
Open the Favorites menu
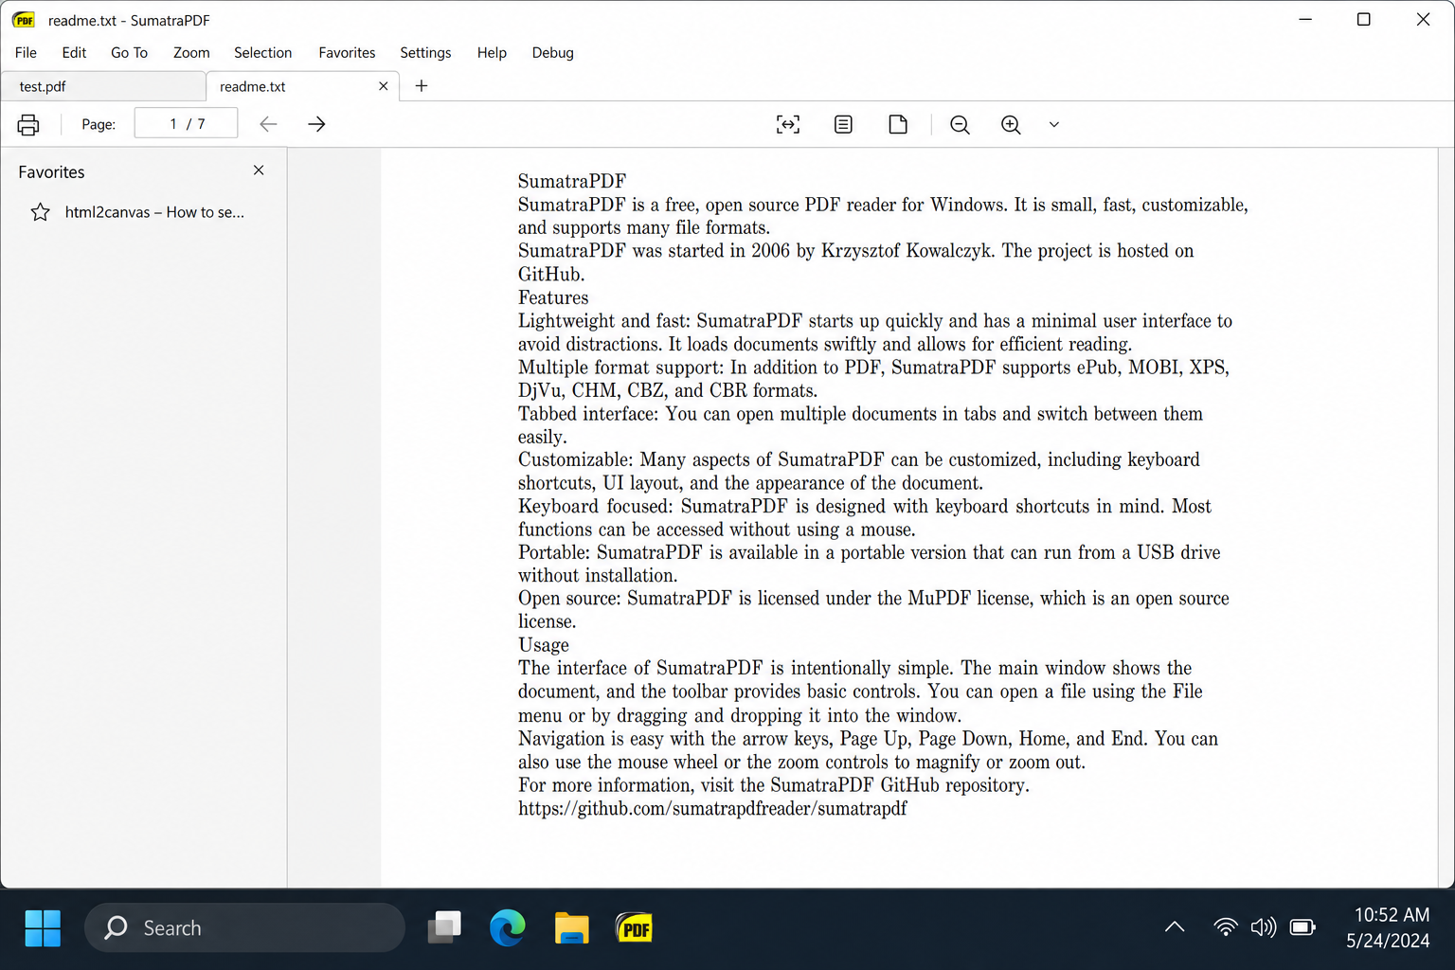tap(347, 53)
